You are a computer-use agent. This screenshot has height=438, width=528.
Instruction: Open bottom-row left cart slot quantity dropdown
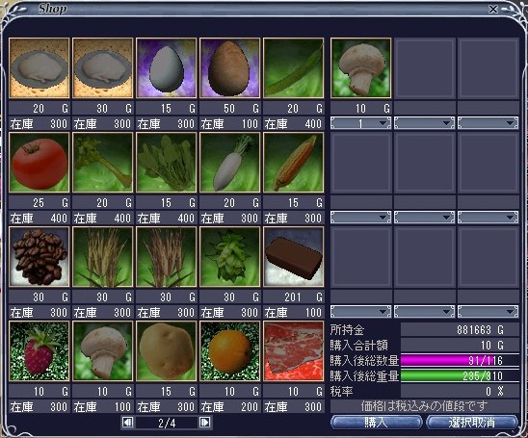pyautogui.click(x=360, y=312)
